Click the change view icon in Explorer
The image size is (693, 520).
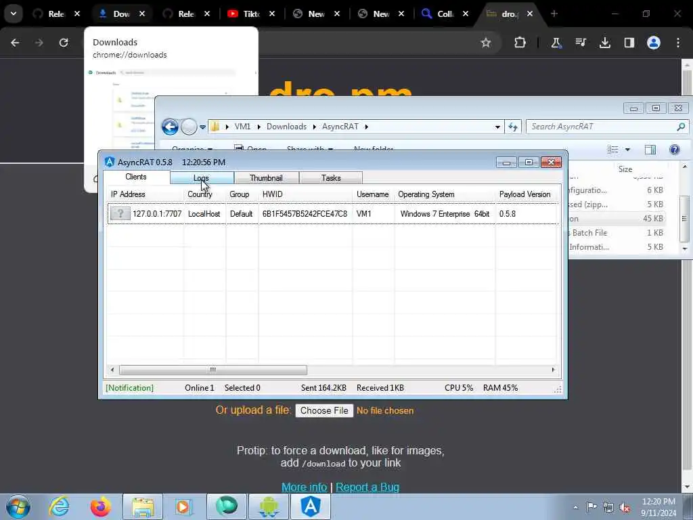tap(613, 150)
